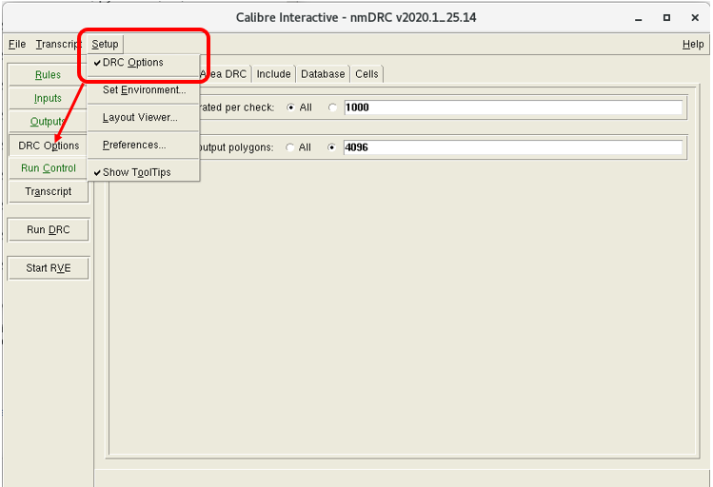Screen dimensions: 713x487
Task: Maximize the Calibre Interactive window
Action: tap(666, 18)
